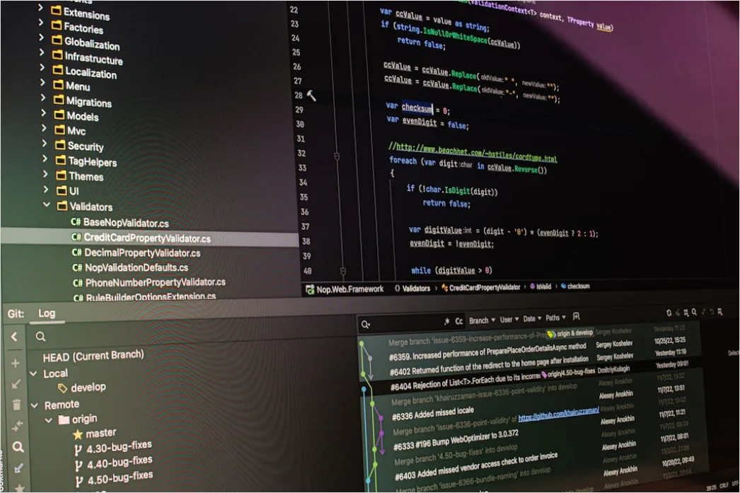Open the github.com/khairuzzaman link in commit
The image size is (740, 493).
tap(558, 414)
